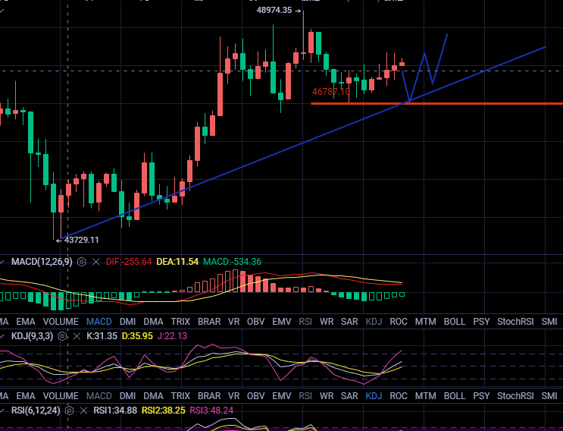Select PSY in tab row beneath MACD panel

click(x=481, y=322)
